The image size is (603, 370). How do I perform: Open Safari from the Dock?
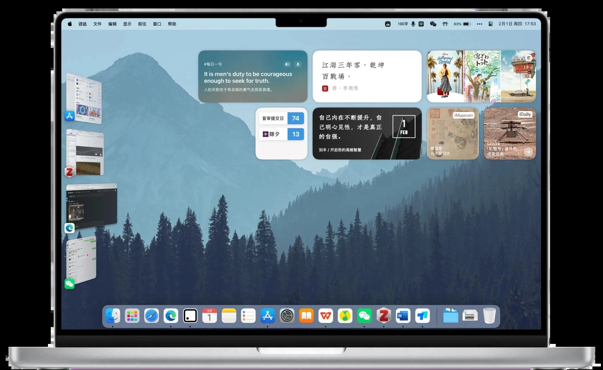[152, 316]
